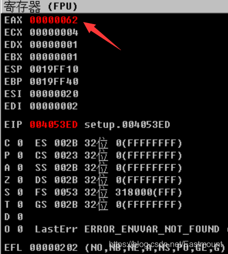The image size is (228, 254).
Task: Select the EFL value 00000202
Action: 54,247
